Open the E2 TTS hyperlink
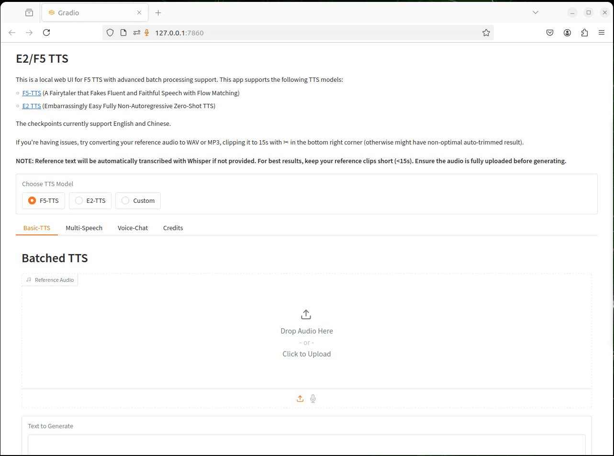Screen dimensions: 614x456 click(x=32, y=106)
